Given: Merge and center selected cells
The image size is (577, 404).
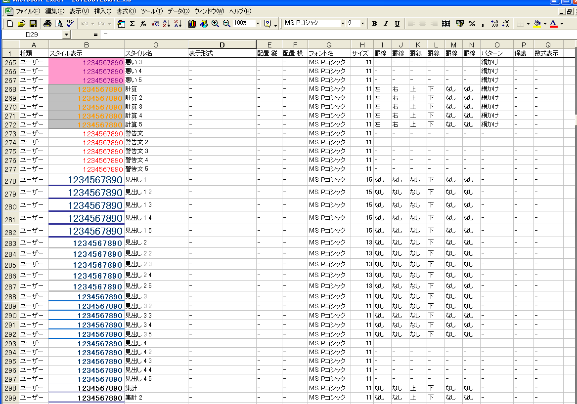Looking at the screenshot, I should (446, 24).
